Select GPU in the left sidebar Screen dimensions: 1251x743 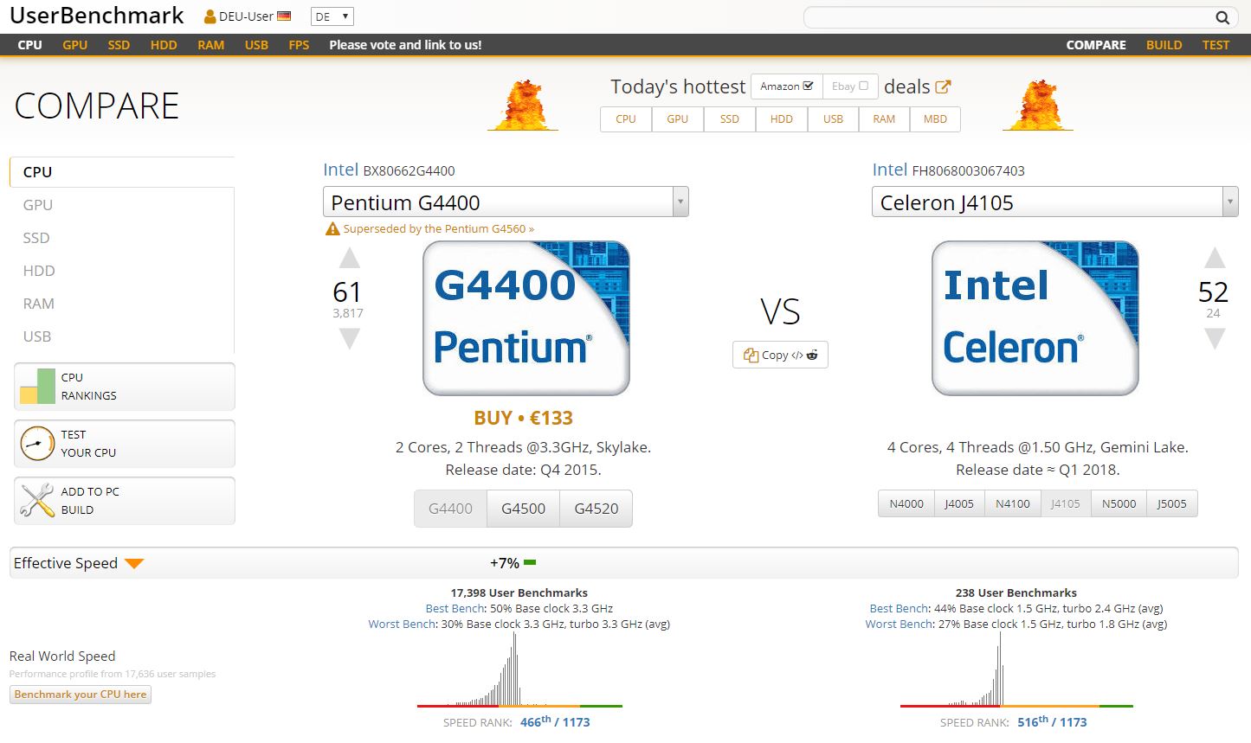[x=38, y=205]
